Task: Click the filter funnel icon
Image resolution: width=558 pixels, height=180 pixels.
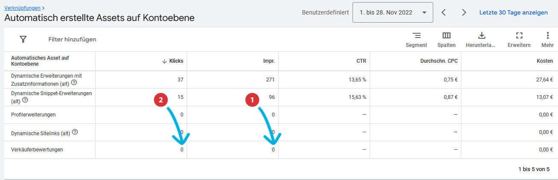Action: click(x=23, y=39)
